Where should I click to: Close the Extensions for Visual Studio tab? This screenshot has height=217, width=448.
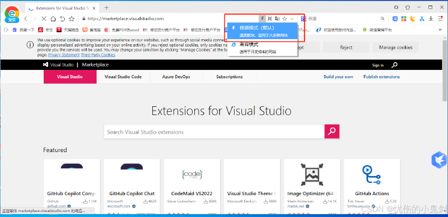[94, 8]
